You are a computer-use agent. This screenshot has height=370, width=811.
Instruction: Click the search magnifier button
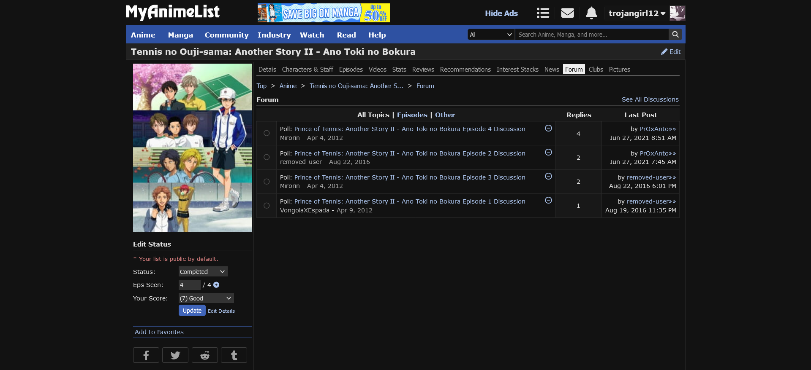[x=675, y=35]
